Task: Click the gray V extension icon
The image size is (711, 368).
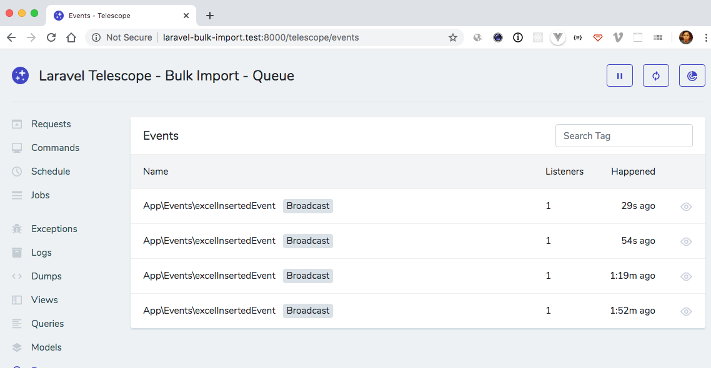Action: [x=617, y=37]
